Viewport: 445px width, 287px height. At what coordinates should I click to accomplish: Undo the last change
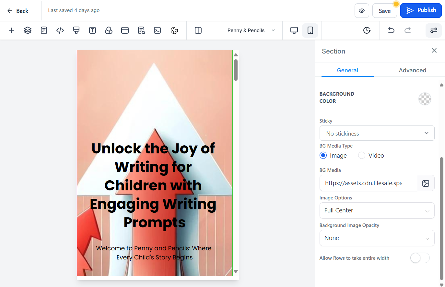pos(391,30)
